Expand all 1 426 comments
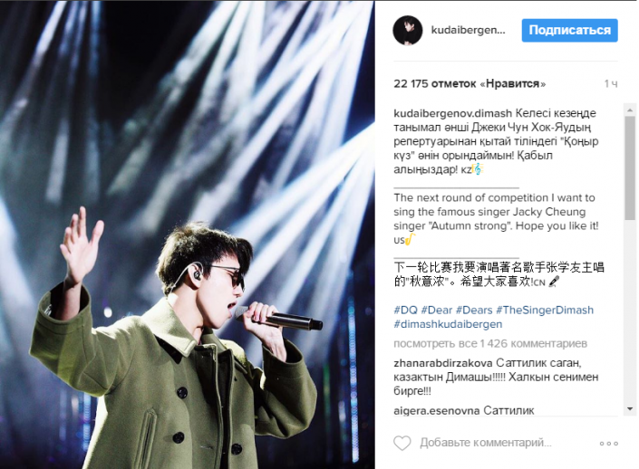The height and width of the screenshot is (469, 639). point(490,344)
